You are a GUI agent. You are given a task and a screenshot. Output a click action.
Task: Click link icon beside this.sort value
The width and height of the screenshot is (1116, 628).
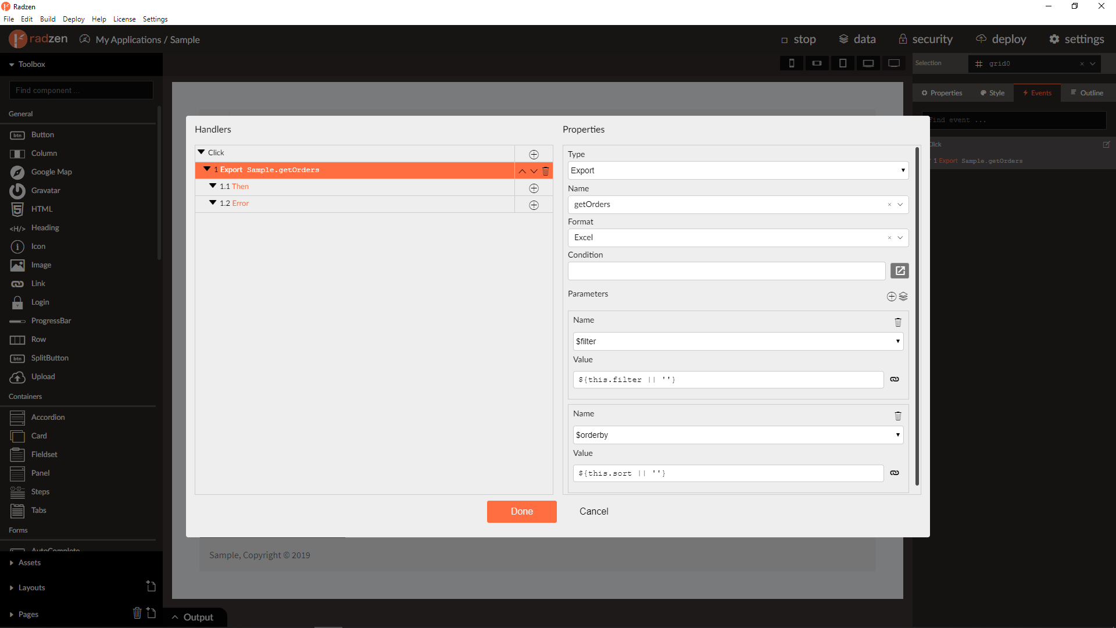pos(895,473)
